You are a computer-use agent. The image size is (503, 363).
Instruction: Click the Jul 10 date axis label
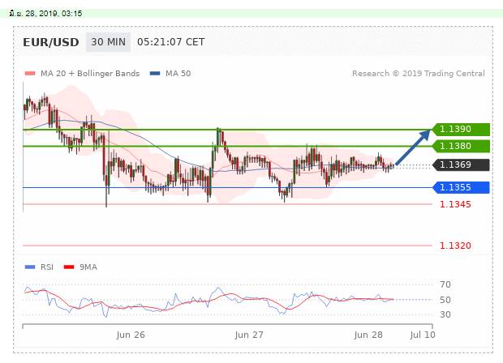(x=423, y=335)
